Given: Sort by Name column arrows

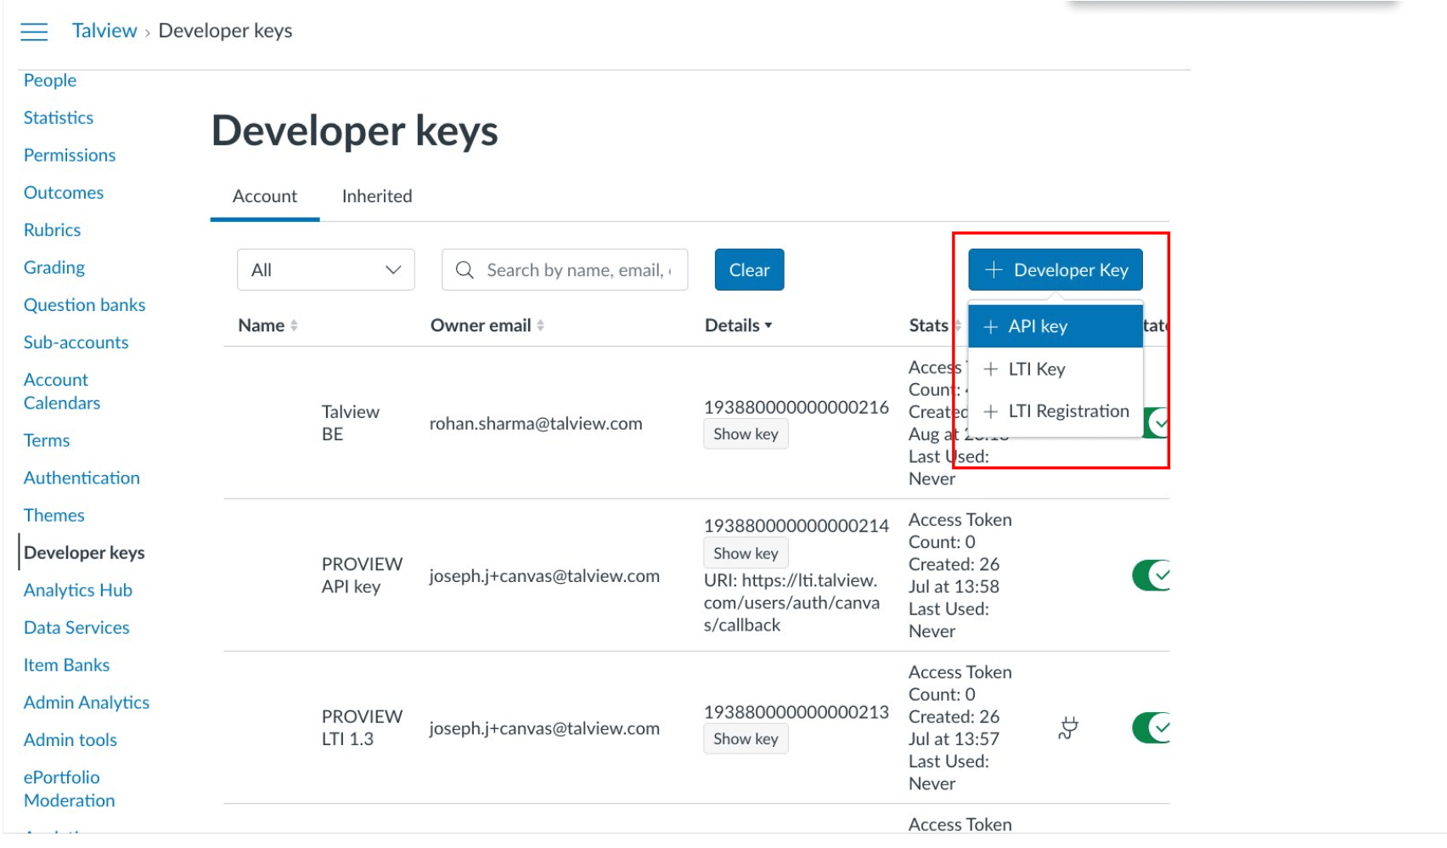Looking at the screenshot, I should click(x=294, y=325).
